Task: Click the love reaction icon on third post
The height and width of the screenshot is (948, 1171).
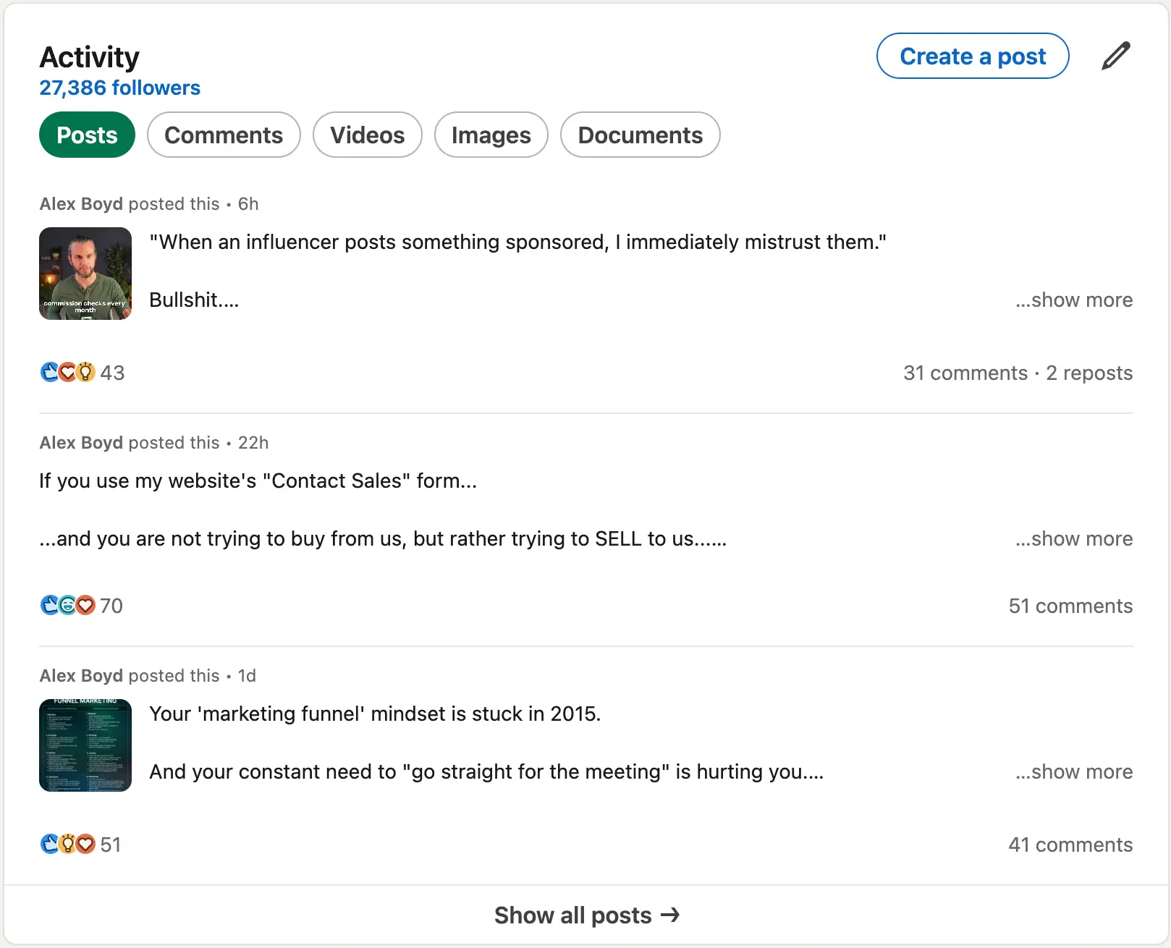Action: coord(86,844)
